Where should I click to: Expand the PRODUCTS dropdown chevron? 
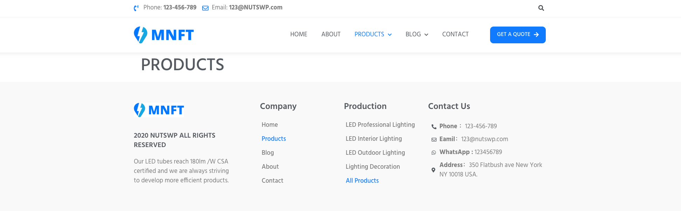(390, 34)
